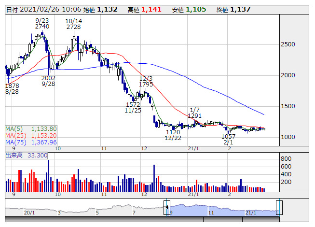Image resolution: width=315 pixels, height=227 pixels.
Task: Click the 2000 price axis label
Action: coord(288,75)
